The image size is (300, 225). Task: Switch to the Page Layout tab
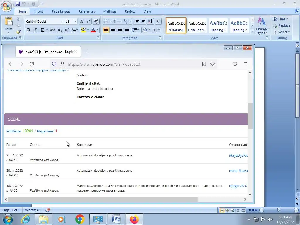(61, 11)
